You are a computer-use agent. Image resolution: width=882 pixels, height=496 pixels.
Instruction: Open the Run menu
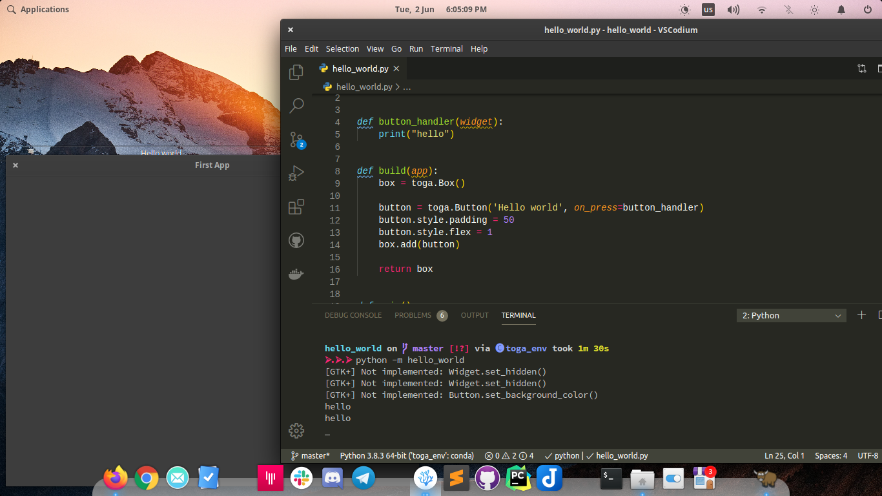pyautogui.click(x=416, y=48)
